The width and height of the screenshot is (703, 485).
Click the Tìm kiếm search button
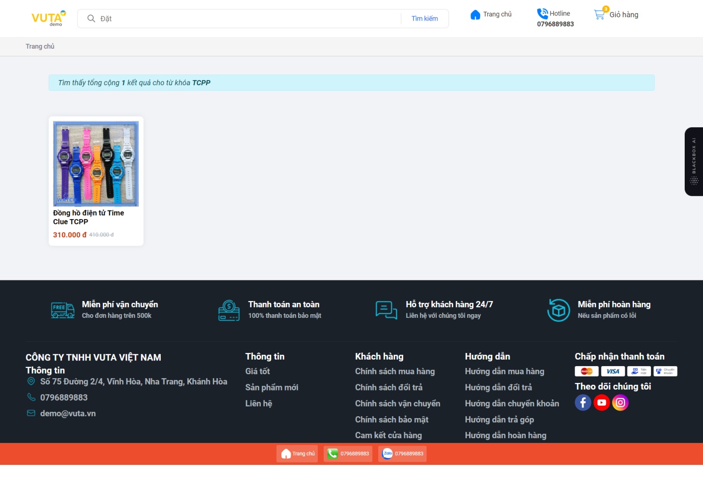coord(425,18)
